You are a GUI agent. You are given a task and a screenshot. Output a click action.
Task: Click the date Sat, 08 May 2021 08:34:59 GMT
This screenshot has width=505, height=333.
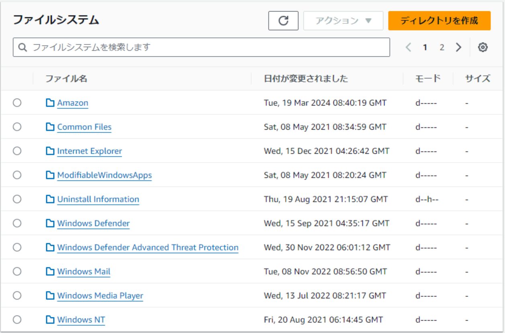point(325,127)
